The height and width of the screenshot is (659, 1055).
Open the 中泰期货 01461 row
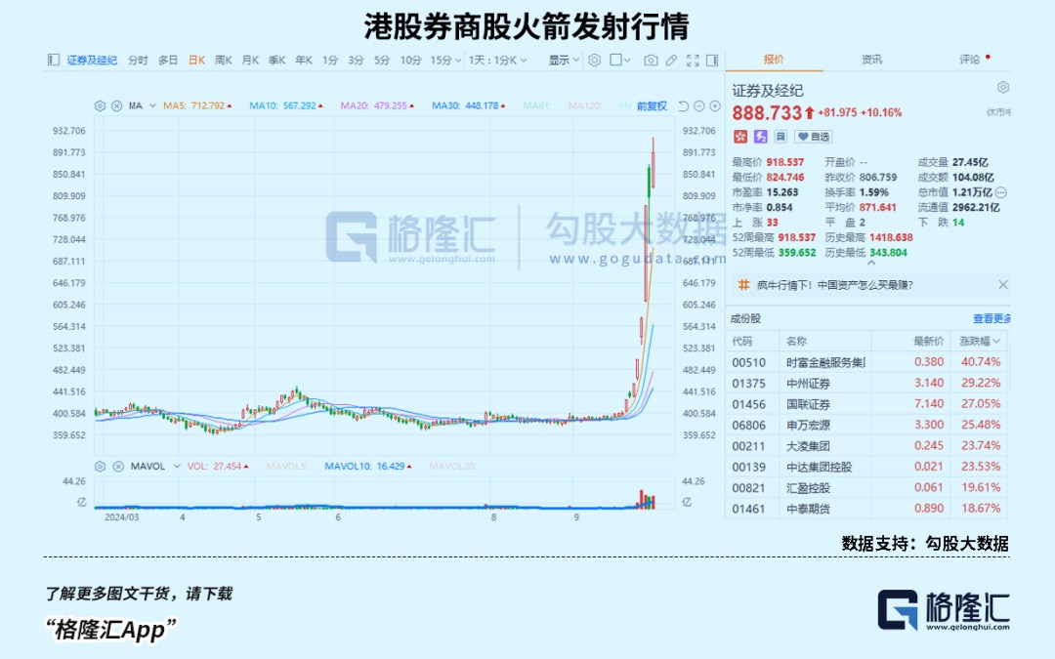tap(868, 509)
